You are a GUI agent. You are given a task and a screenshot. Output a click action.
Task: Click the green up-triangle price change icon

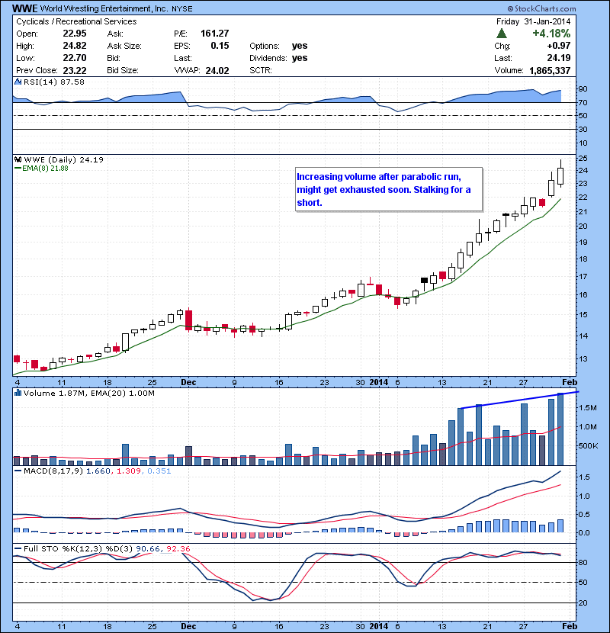pyautogui.click(x=502, y=33)
